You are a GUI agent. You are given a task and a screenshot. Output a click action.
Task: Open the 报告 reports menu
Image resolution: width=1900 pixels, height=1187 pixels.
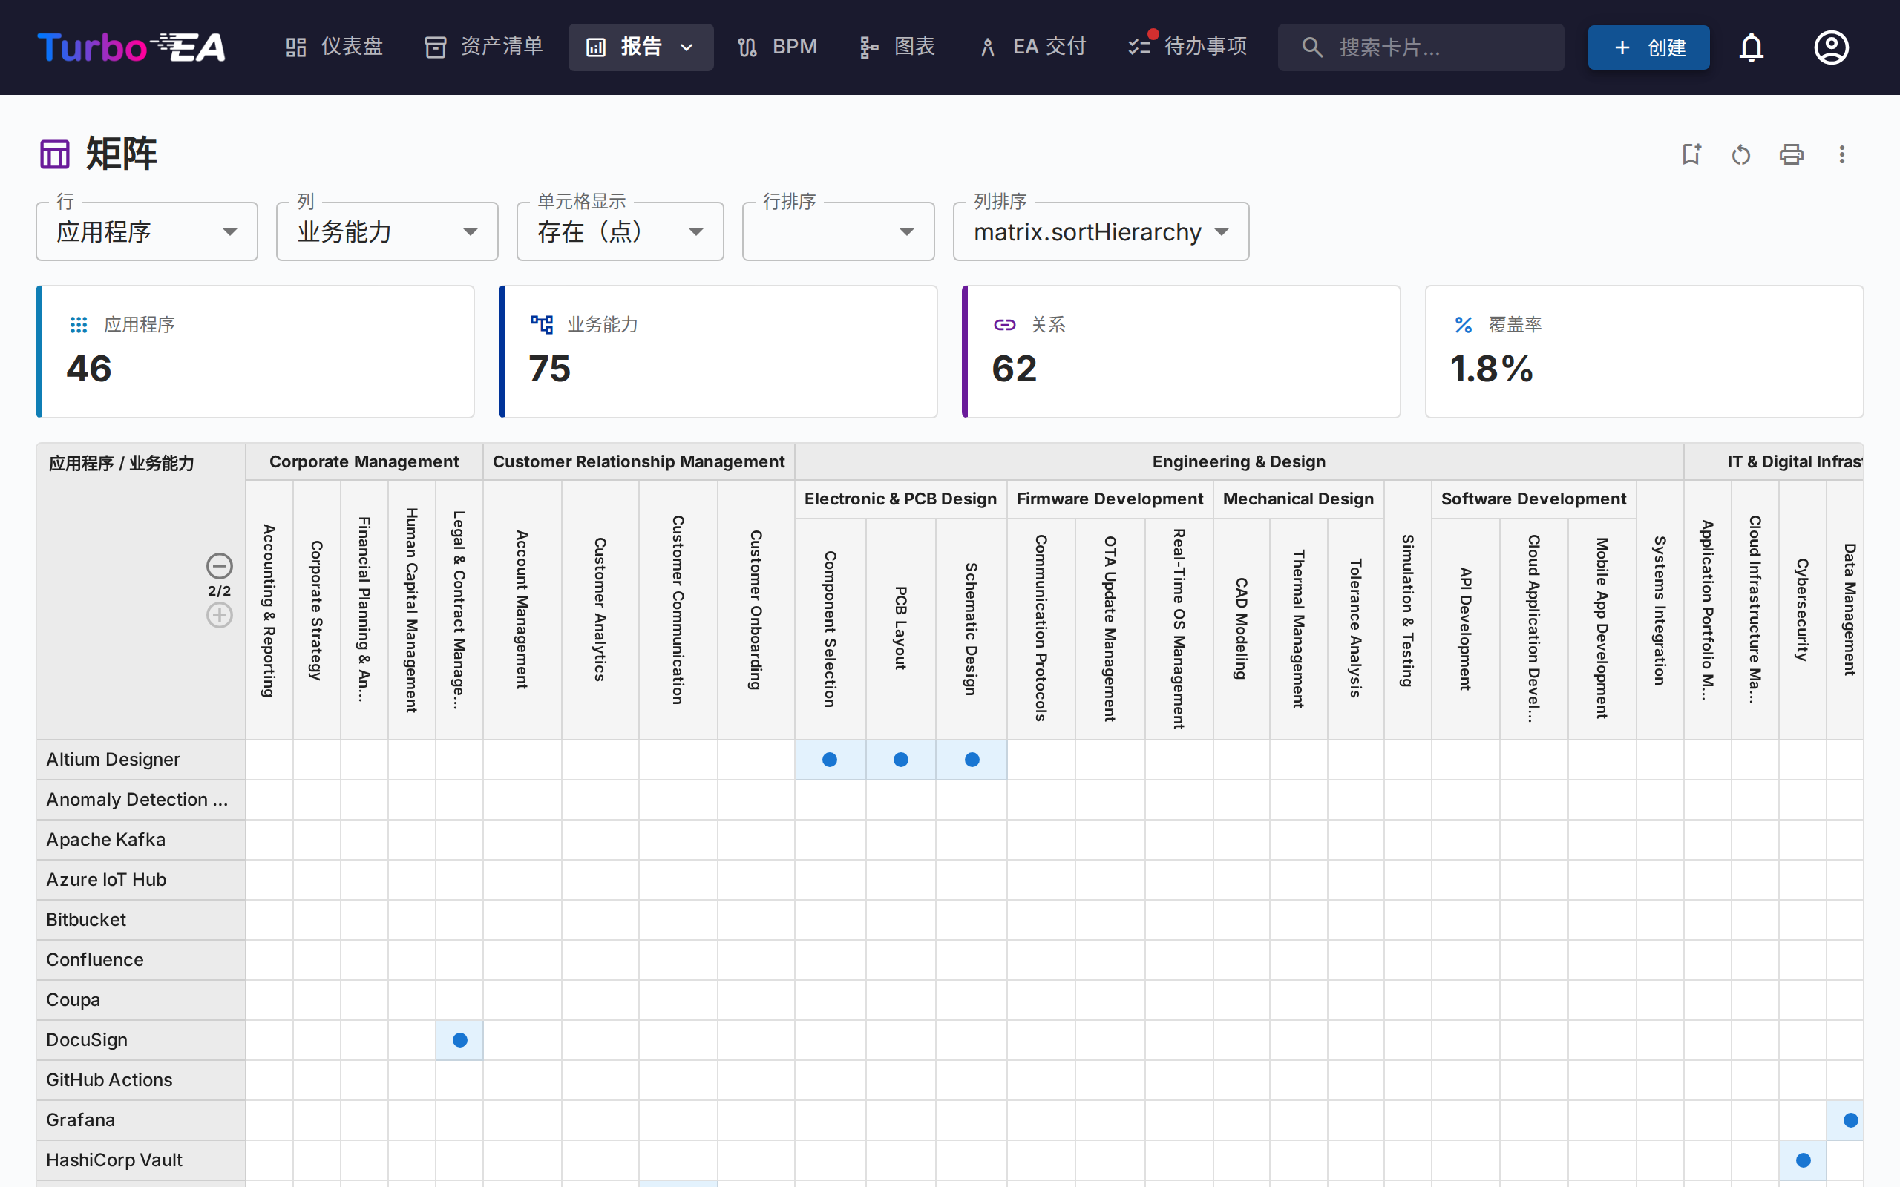coord(640,47)
